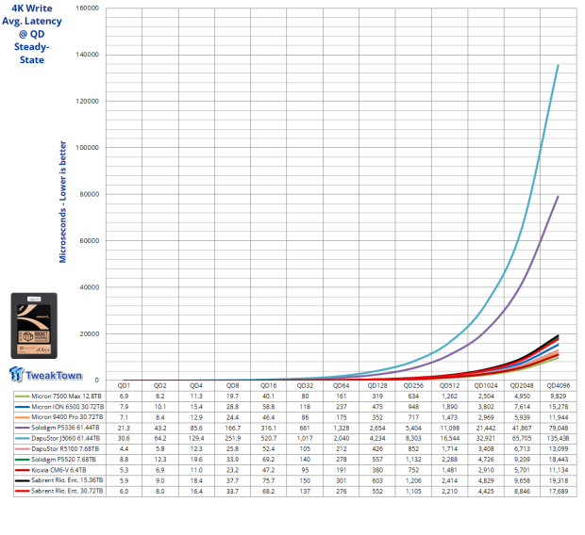Click the Micron ION 6500 blue legend line

coord(22,407)
